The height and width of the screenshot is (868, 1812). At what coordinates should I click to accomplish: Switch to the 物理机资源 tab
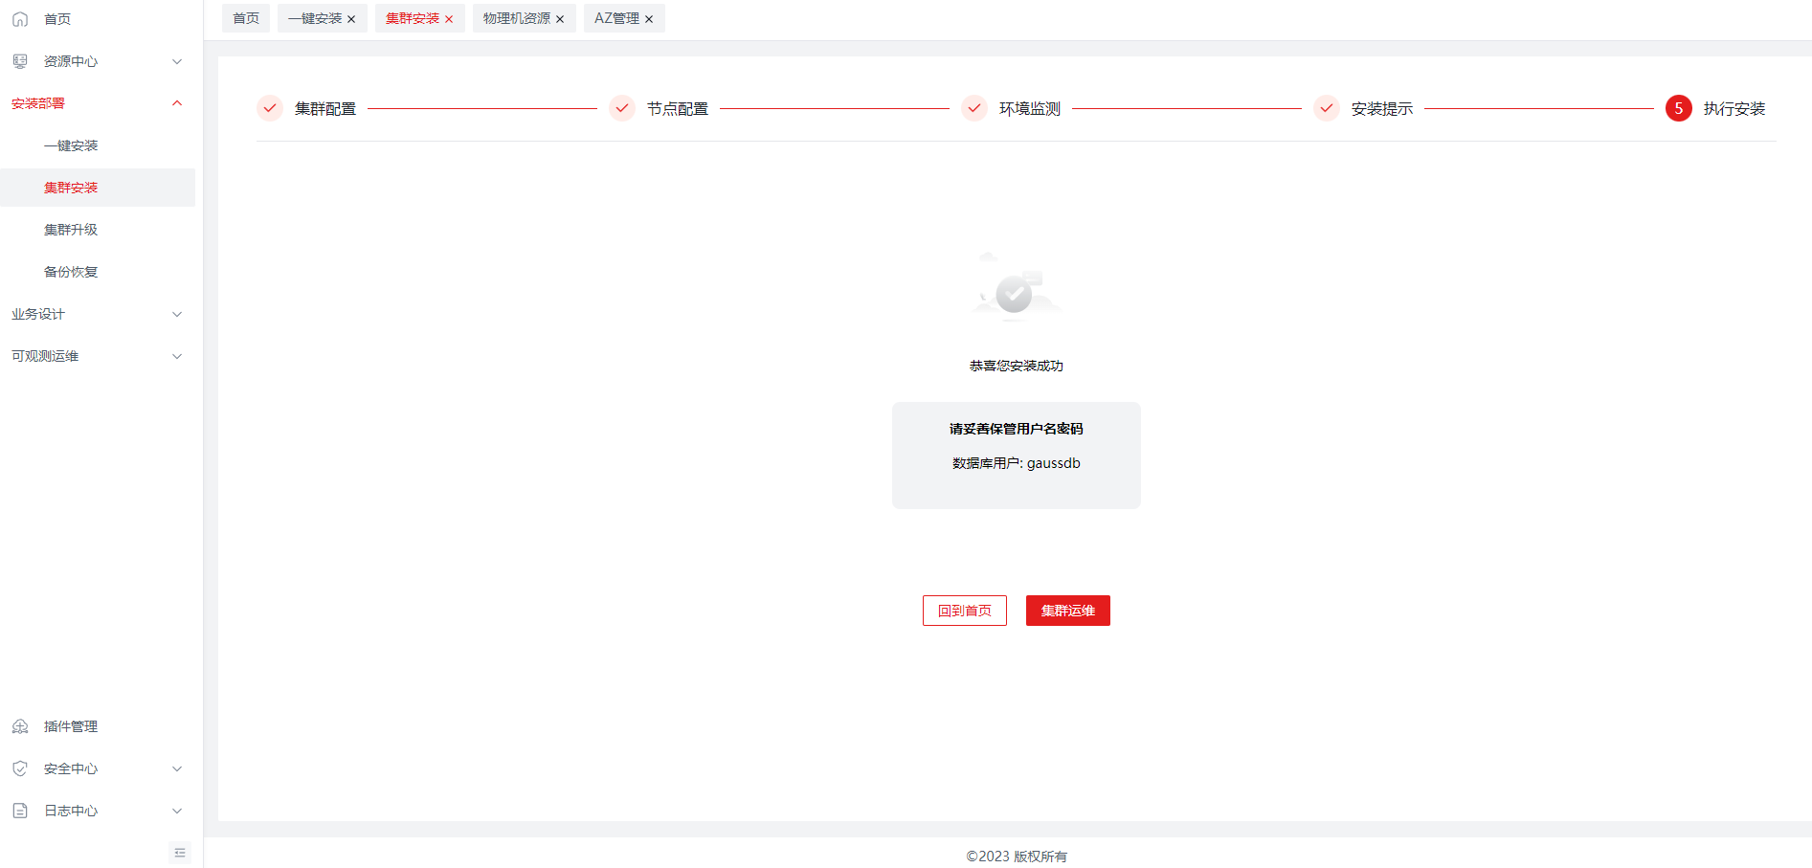[x=516, y=18]
